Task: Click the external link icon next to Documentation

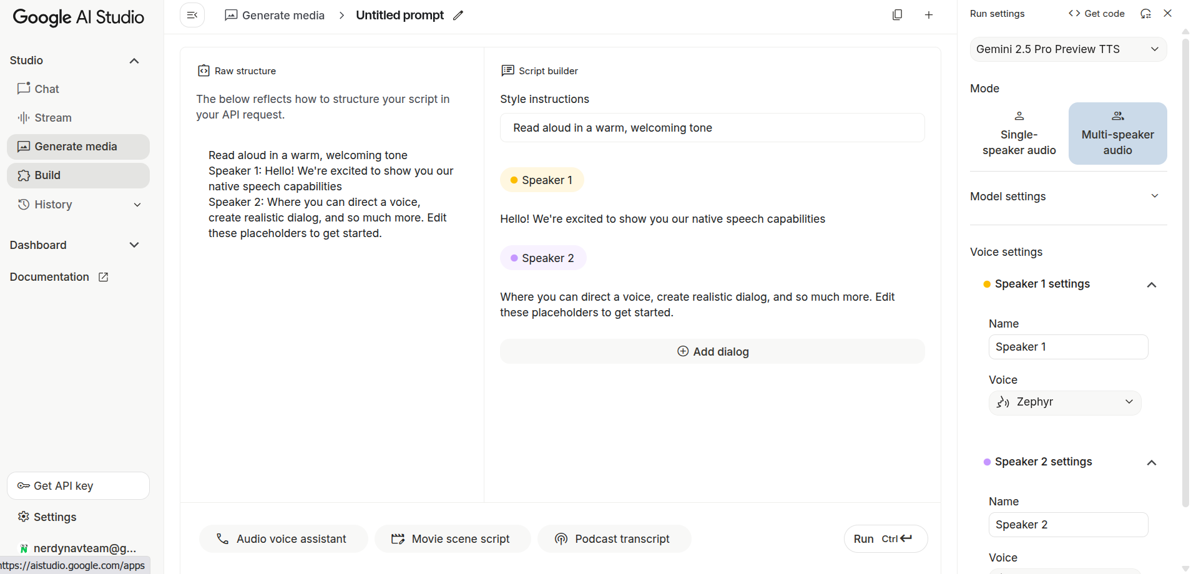Action: 104,277
